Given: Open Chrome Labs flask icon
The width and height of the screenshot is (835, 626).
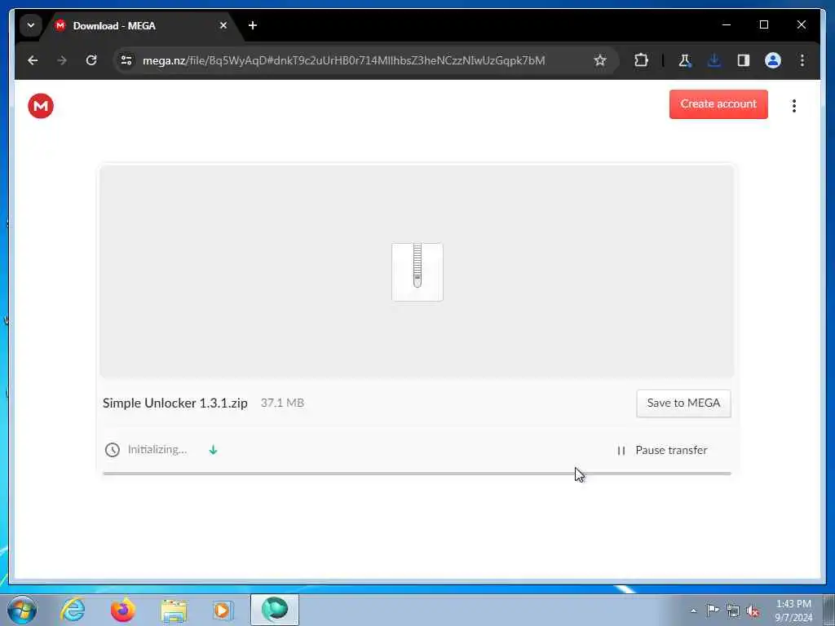Looking at the screenshot, I should coord(685,60).
